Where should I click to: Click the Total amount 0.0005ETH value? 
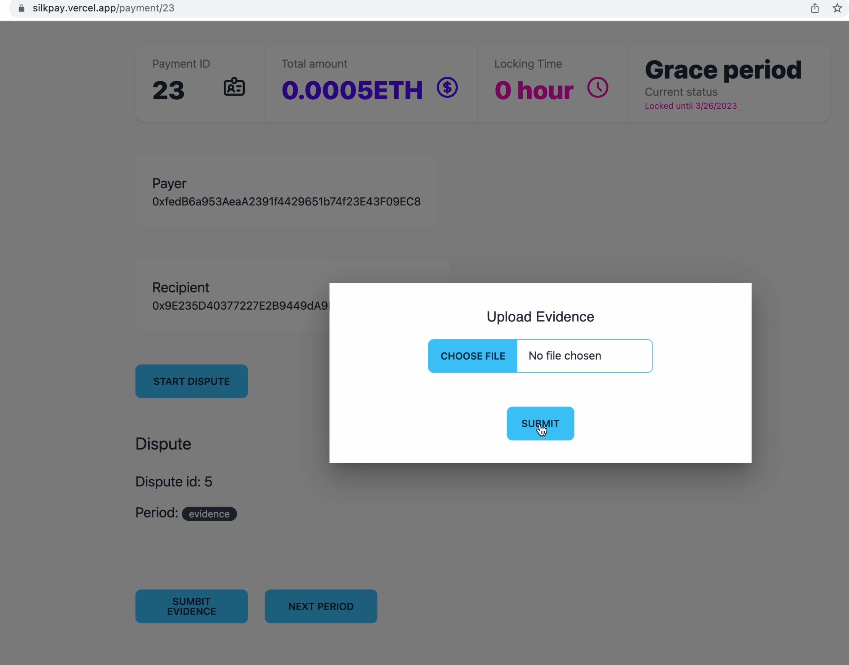pyautogui.click(x=352, y=90)
